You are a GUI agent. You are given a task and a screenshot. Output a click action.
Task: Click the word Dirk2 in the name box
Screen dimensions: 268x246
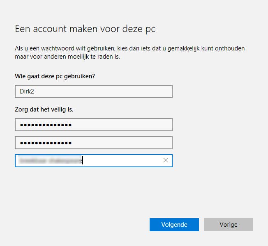(x=27, y=91)
